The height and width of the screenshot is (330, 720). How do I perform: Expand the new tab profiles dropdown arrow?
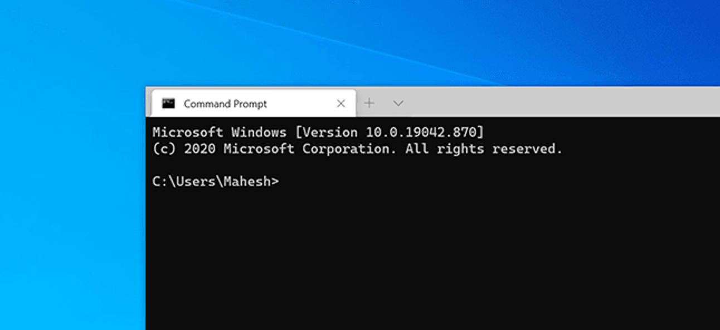pyautogui.click(x=398, y=103)
